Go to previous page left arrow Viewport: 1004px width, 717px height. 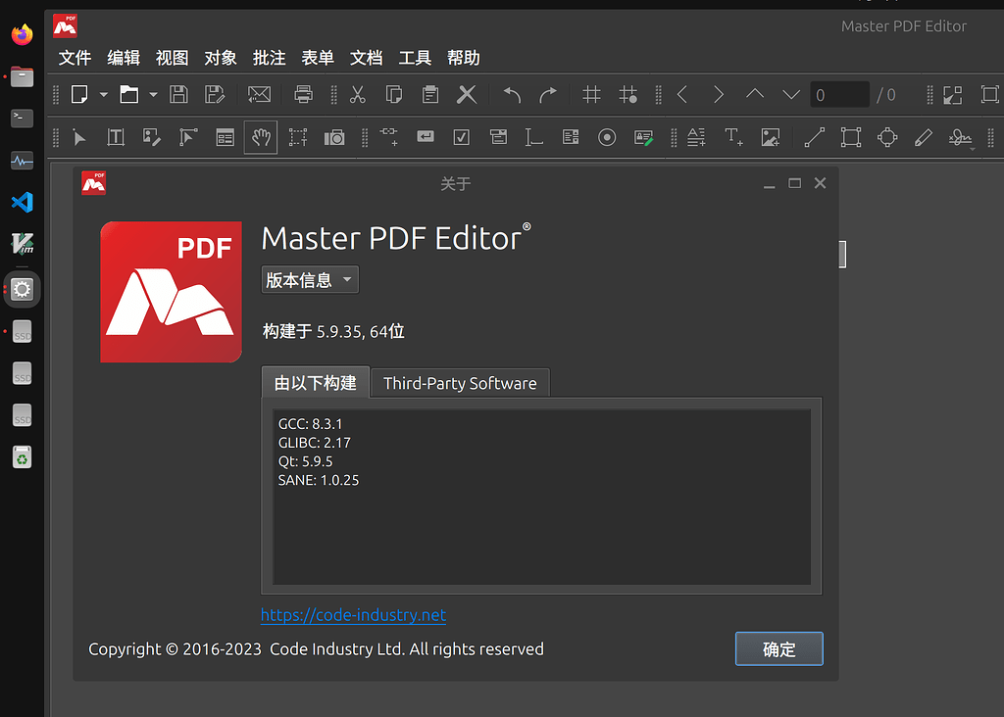point(682,95)
